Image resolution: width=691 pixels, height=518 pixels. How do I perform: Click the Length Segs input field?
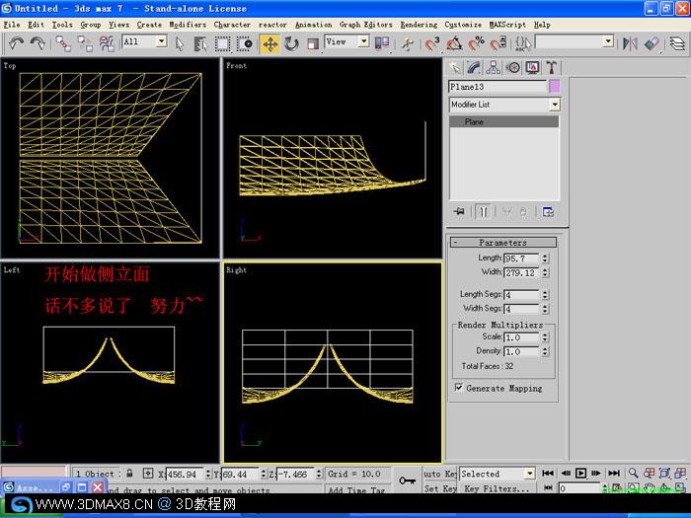521,295
